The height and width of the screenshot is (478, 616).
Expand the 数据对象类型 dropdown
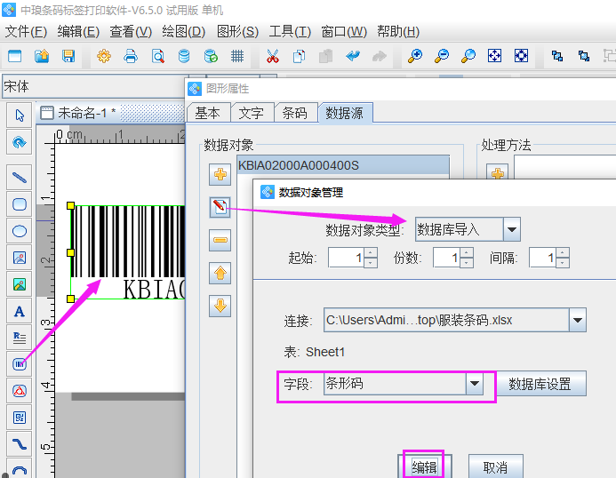coord(511,229)
